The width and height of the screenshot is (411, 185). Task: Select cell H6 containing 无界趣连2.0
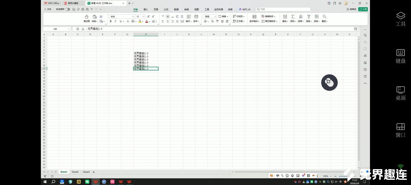[146, 53]
